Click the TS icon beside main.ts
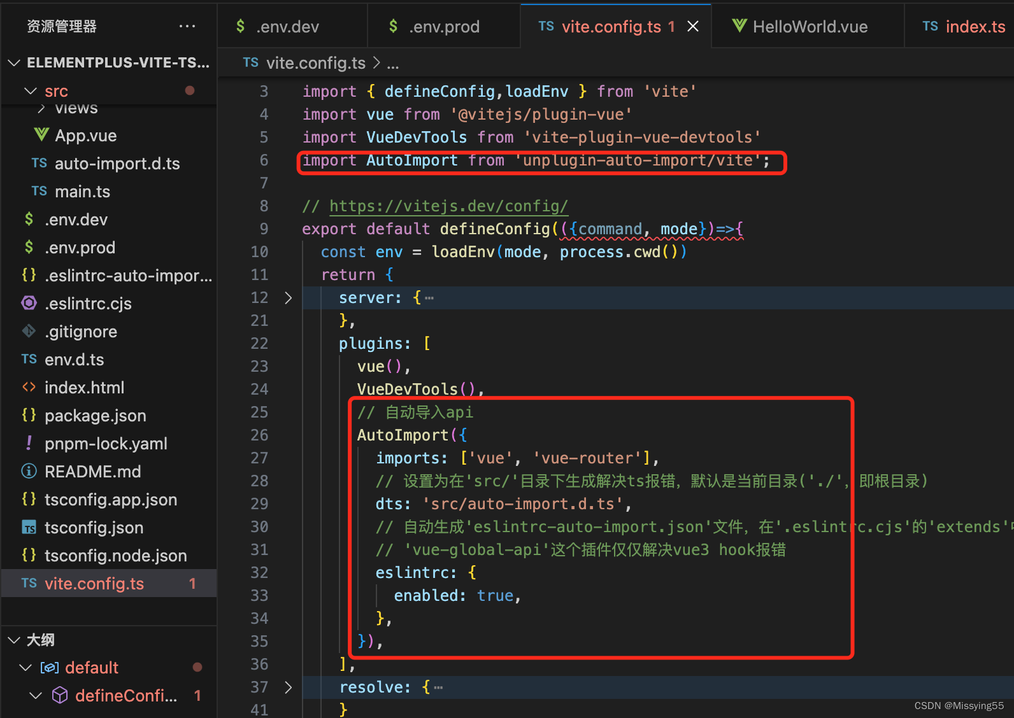Image resolution: width=1014 pixels, height=718 pixels. click(39, 191)
